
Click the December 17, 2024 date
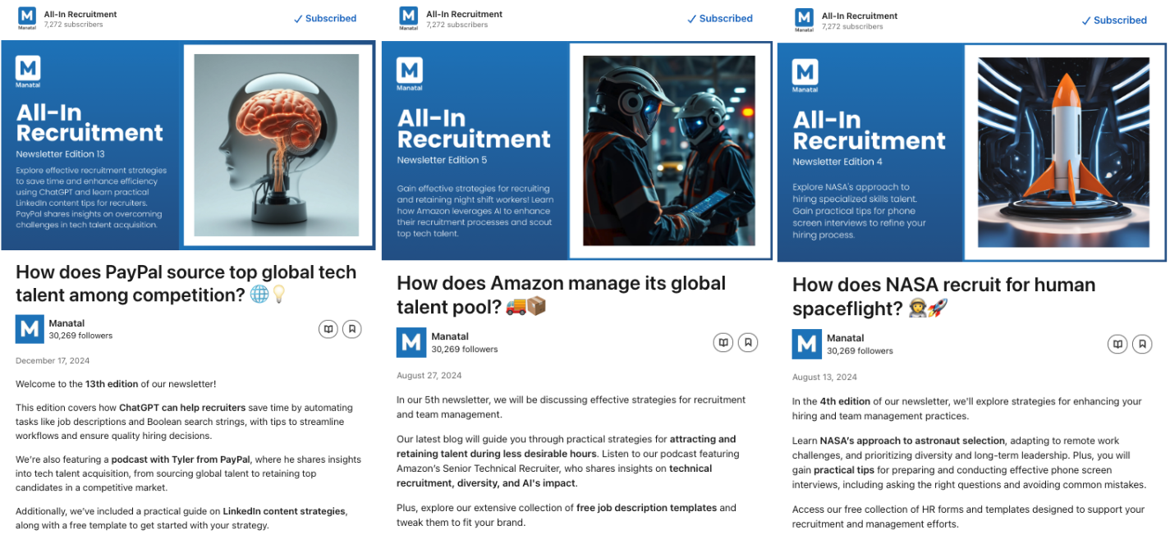point(53,361)
